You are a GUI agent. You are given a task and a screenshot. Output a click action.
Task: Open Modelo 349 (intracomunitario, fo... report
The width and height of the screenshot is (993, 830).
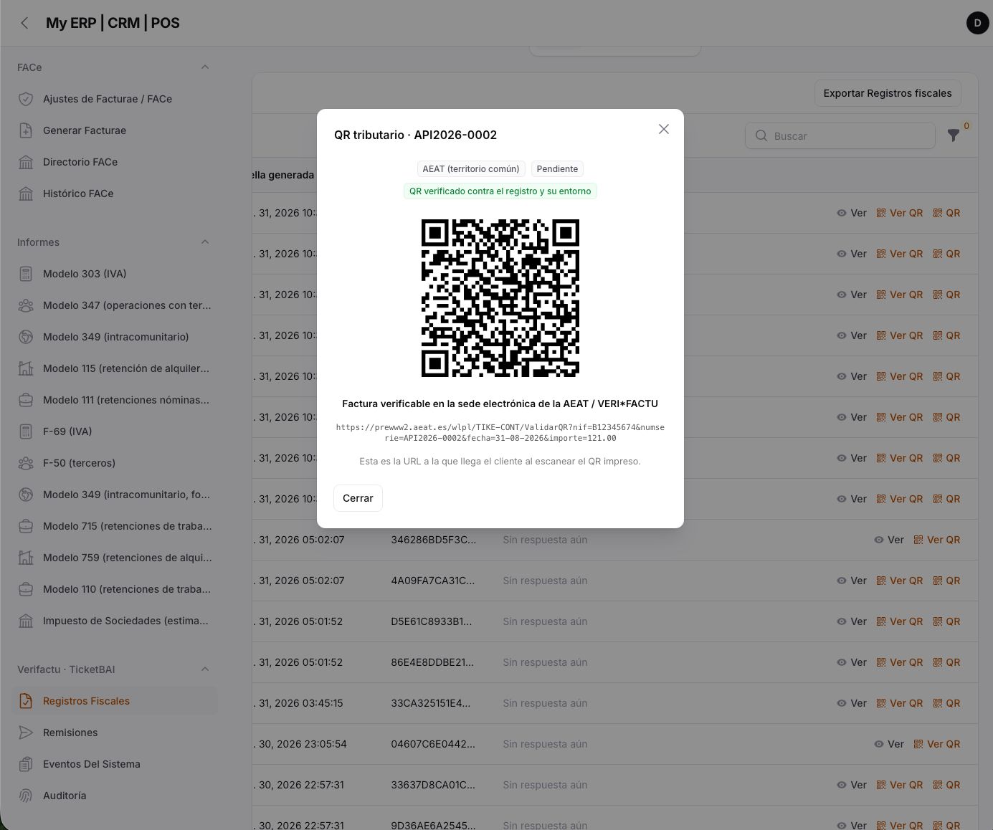115,495
